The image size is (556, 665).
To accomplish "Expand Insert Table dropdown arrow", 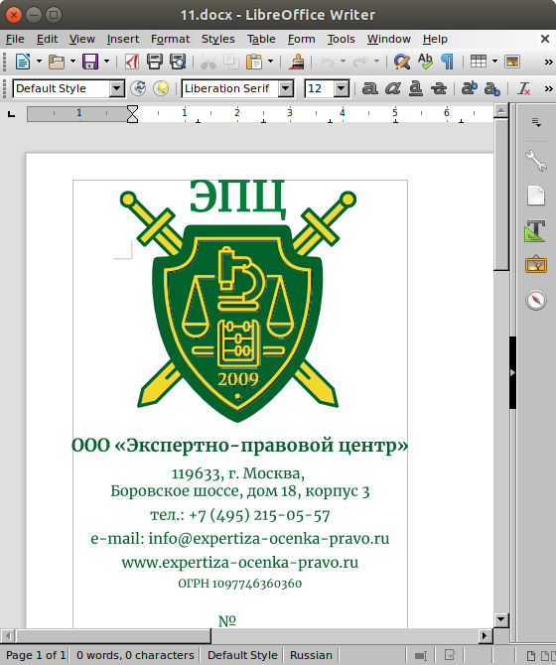I will [x=494, y=62].
